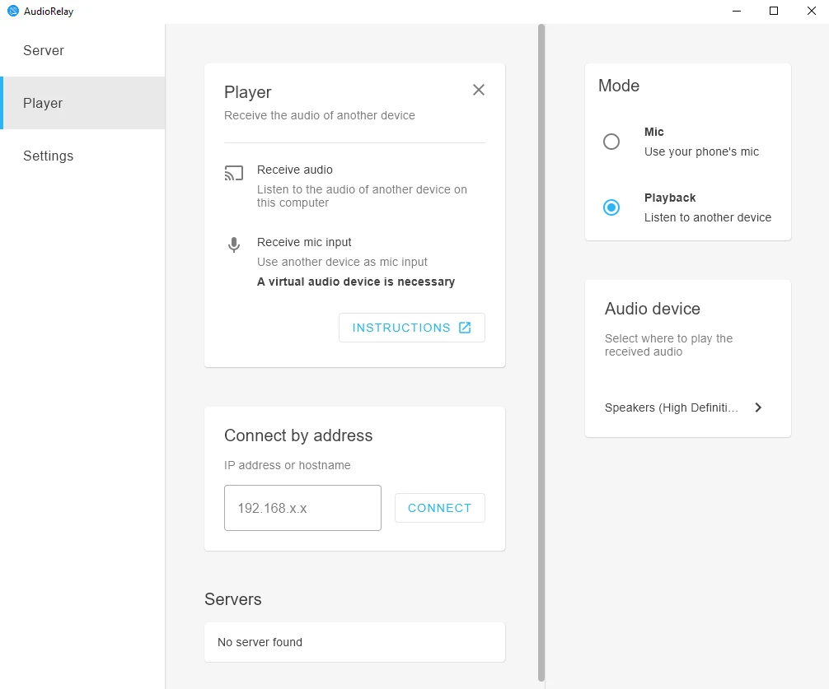Viewport: 829px width, 689px height.
Task: Minimize the AudioRelay window
Action: point(737,11)
